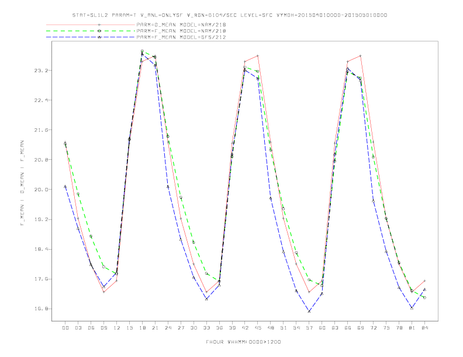Click x-axis tick label 39

232,328
